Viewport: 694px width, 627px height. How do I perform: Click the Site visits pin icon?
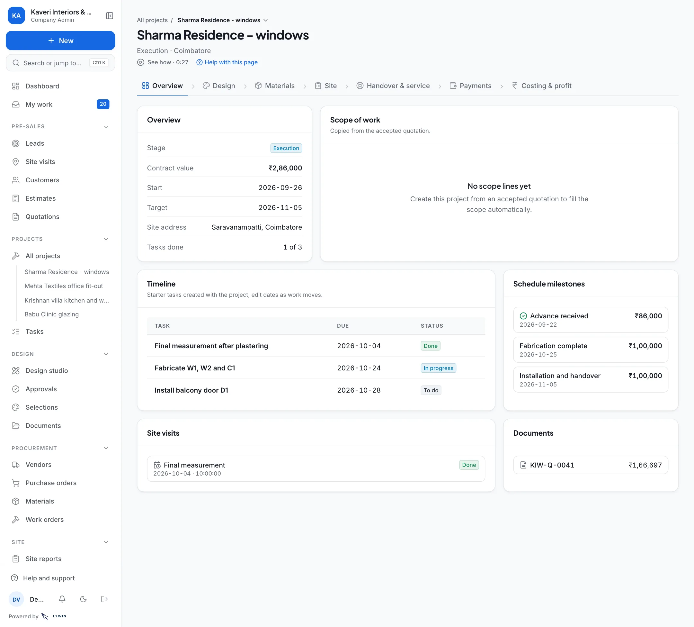[15, 162]
